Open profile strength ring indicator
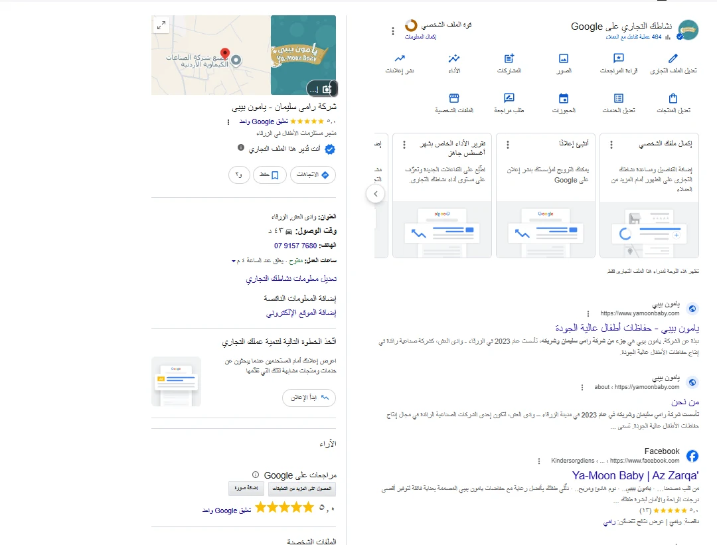Image resolution: width=717 pixels, height=545 pixels. [x=411, y=25]
